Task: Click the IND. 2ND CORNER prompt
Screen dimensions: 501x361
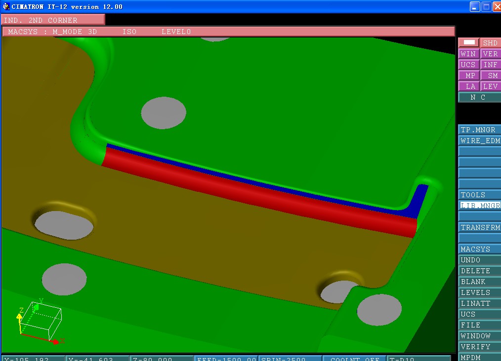Action: (x=53, y=20)
